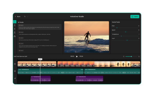Click the timeline zoom in magnifier
This screenshot has height=97, width=154.
[x=139, y=56]
